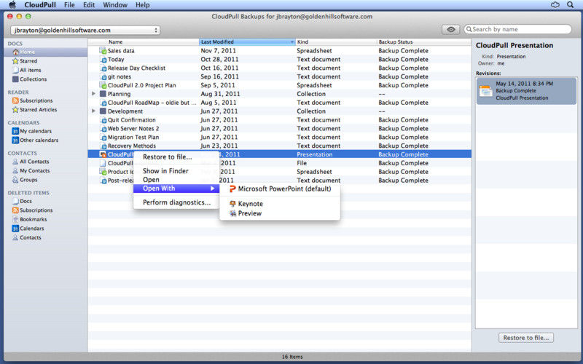Select the Migration Test Plan document

click(280, 137)
